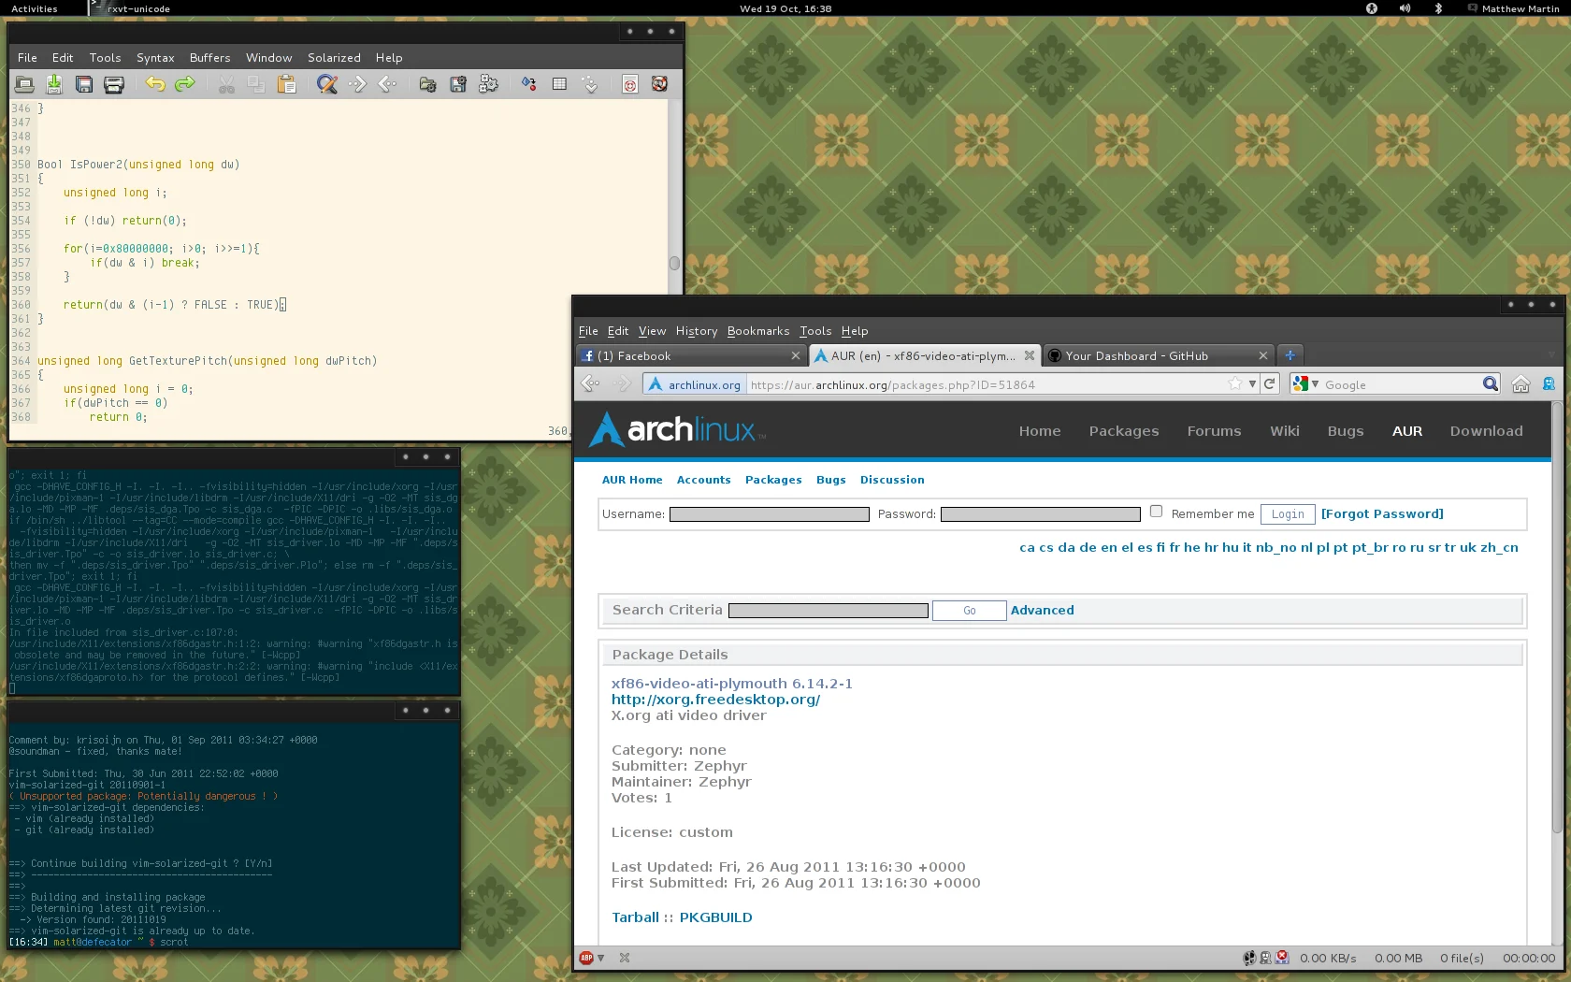Image resolution: width=1571 pixels, height=982 pixels.
Task: Click the Go search button
Action: click(x=970, y=611)
